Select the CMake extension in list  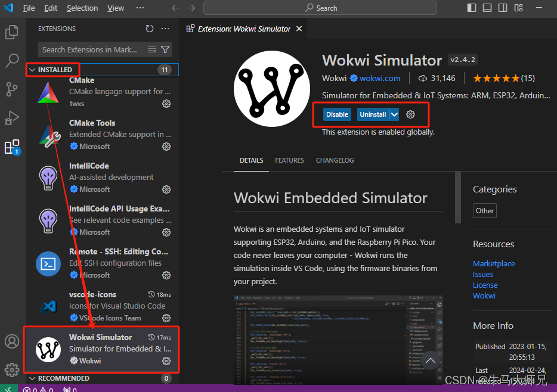coord(103,92)
